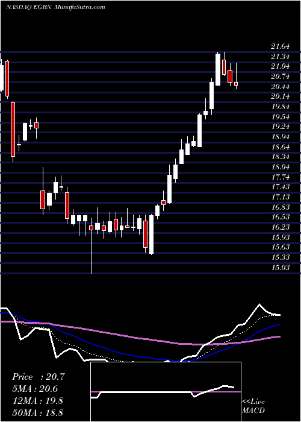Image resolution: width=301 pixels, height=422 pixels.
Task: Click the 17.74 price axis label
Action: 280,177
